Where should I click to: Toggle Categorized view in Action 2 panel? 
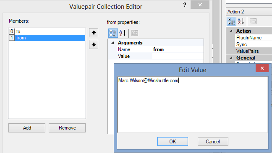(x=231, y=21)
